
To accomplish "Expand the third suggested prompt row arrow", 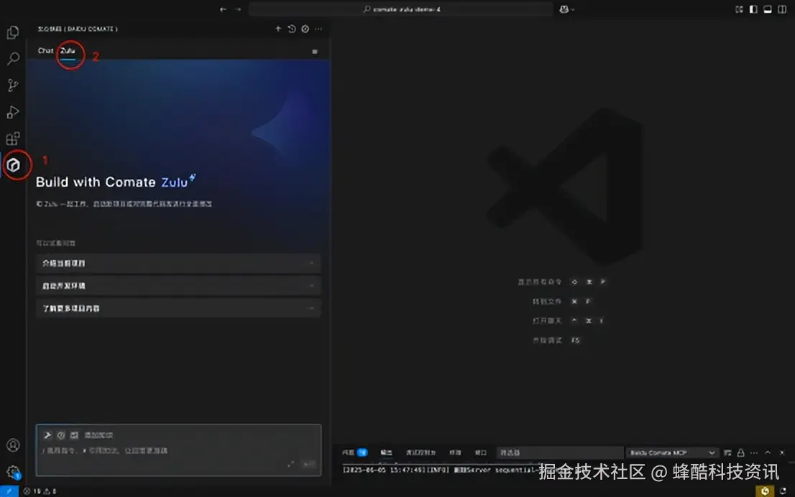I will (312, 308).
